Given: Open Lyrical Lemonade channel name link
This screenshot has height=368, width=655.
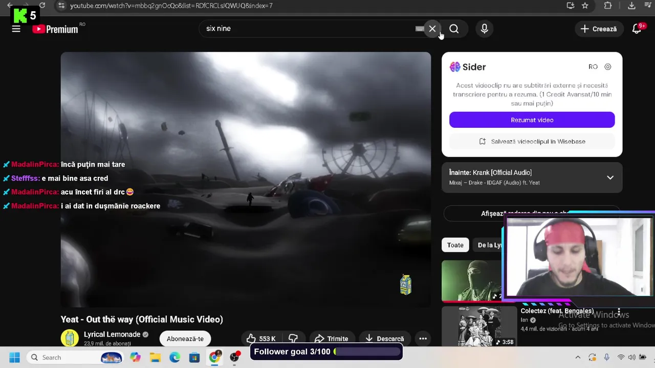Looking at the screenshot, I should point(112,334).
